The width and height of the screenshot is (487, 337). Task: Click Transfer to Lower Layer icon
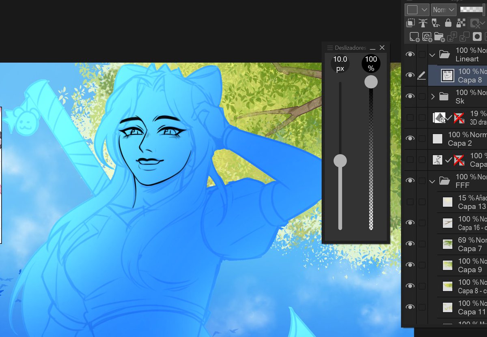tap(452, 37)
